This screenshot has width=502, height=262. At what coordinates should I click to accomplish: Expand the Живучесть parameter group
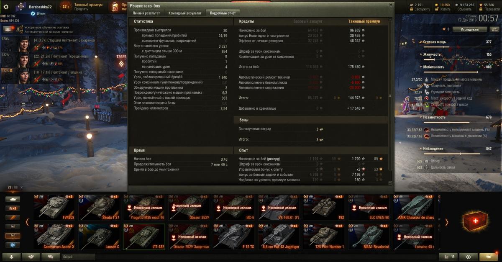click(420, 54)
